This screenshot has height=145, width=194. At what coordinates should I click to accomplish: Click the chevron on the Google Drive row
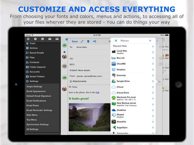tap(153, 81)
